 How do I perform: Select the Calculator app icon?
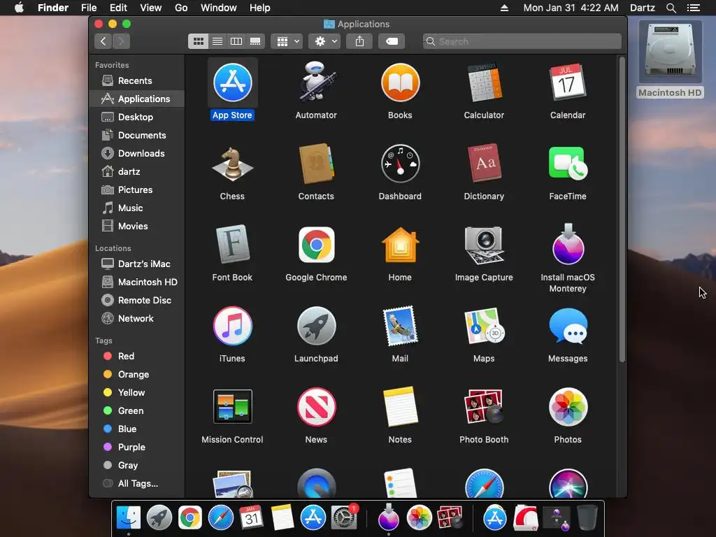click(484, 83)
